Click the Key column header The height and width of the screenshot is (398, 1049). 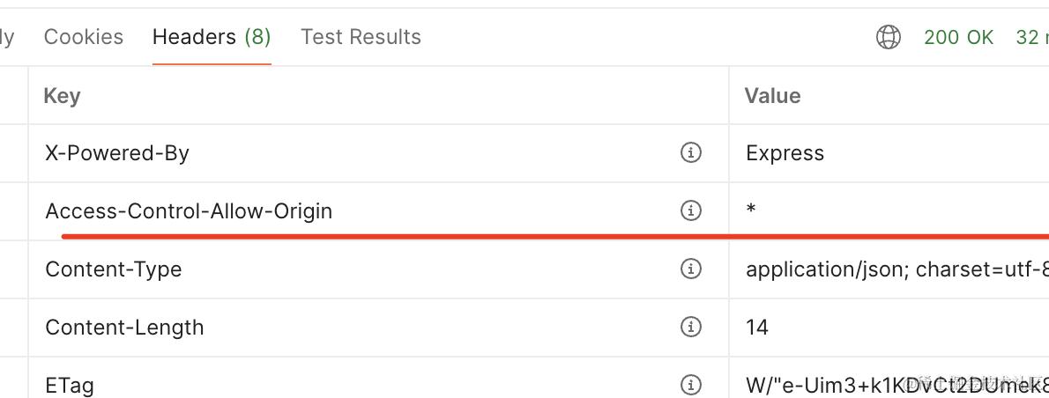tap(62, 96)
